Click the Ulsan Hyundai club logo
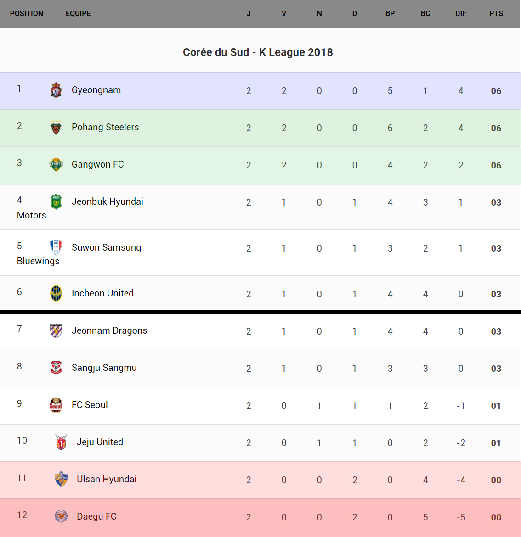The width and height of the screenshot is (521, 537). pyautogui.click(x=61, y=479)
